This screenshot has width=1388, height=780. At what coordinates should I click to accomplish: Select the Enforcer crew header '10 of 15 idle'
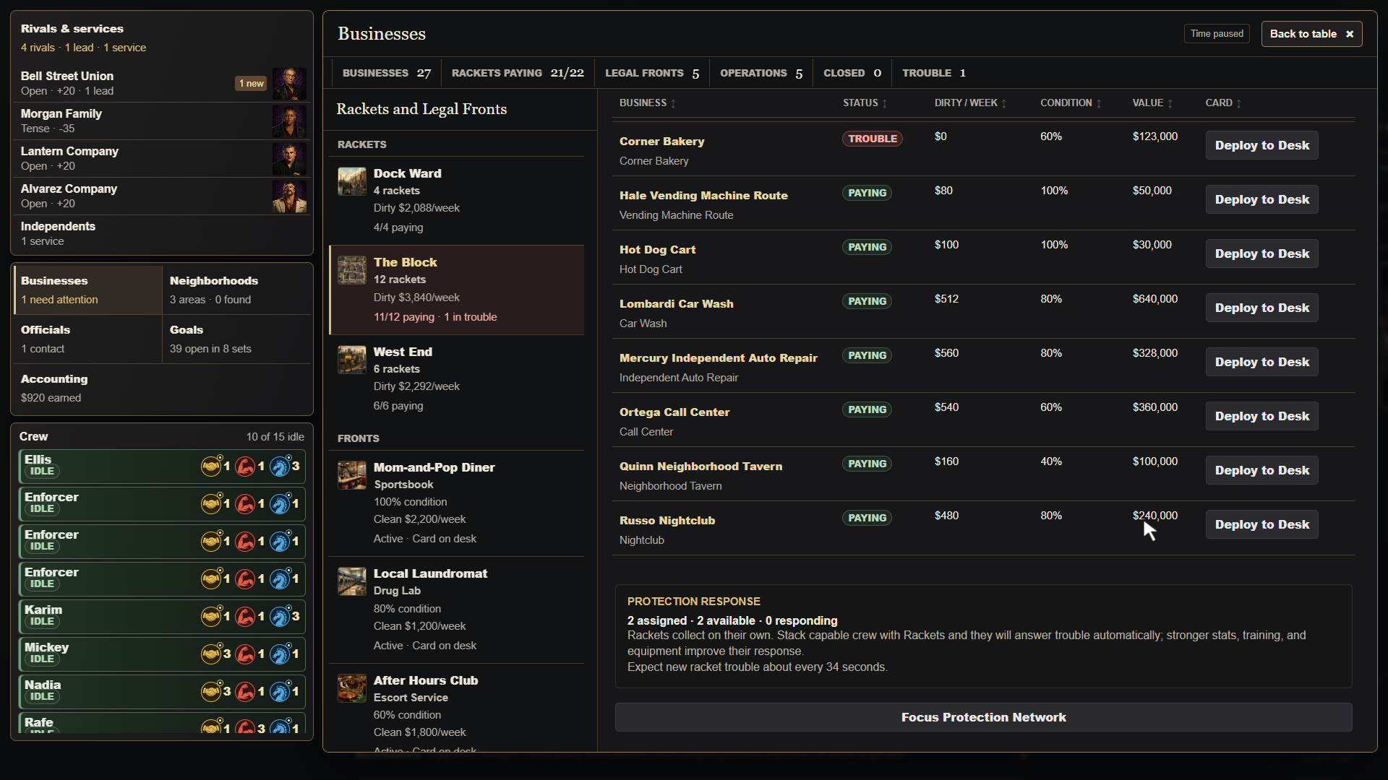(275, 437)
